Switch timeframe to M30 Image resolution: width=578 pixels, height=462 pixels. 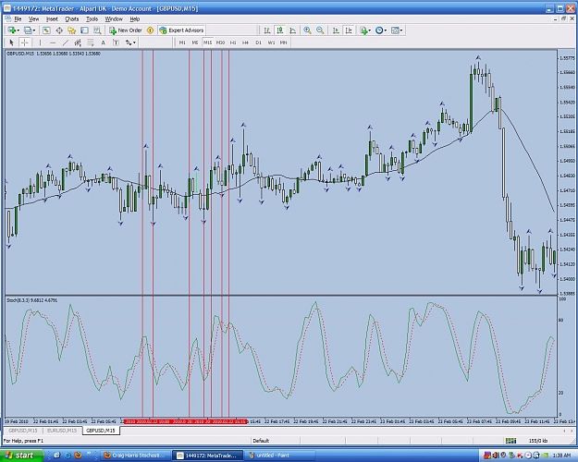point(220,43)
